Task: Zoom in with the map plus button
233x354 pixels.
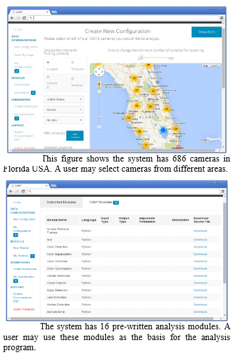Action: pyautogui.click(x=99, y=92)
